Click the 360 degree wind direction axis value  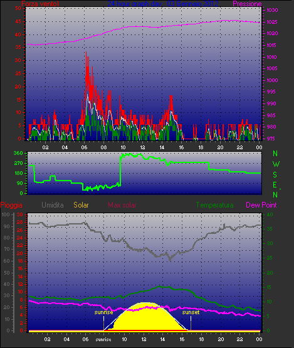18,153
